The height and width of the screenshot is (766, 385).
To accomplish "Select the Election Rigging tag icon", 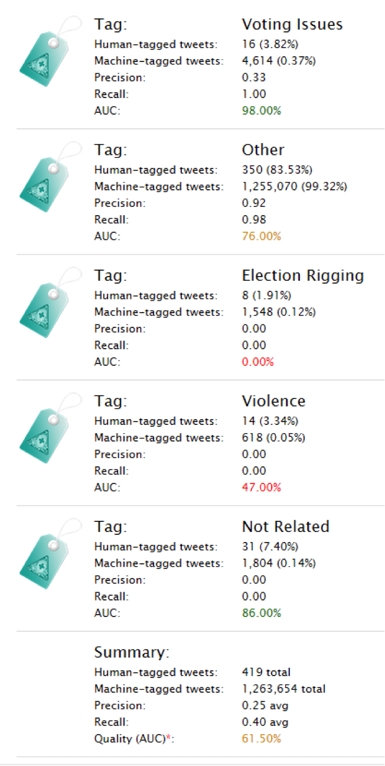I will pos(48,307).
